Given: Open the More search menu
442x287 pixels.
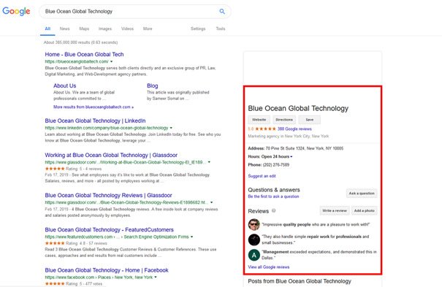Looking at the screenshot, I should (x=148, y=28).
